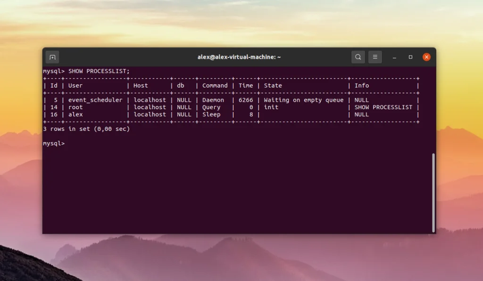The width and height of the screenshot is (483, 281).
Task: Click the alex Sleep process row
Action: 75,114
